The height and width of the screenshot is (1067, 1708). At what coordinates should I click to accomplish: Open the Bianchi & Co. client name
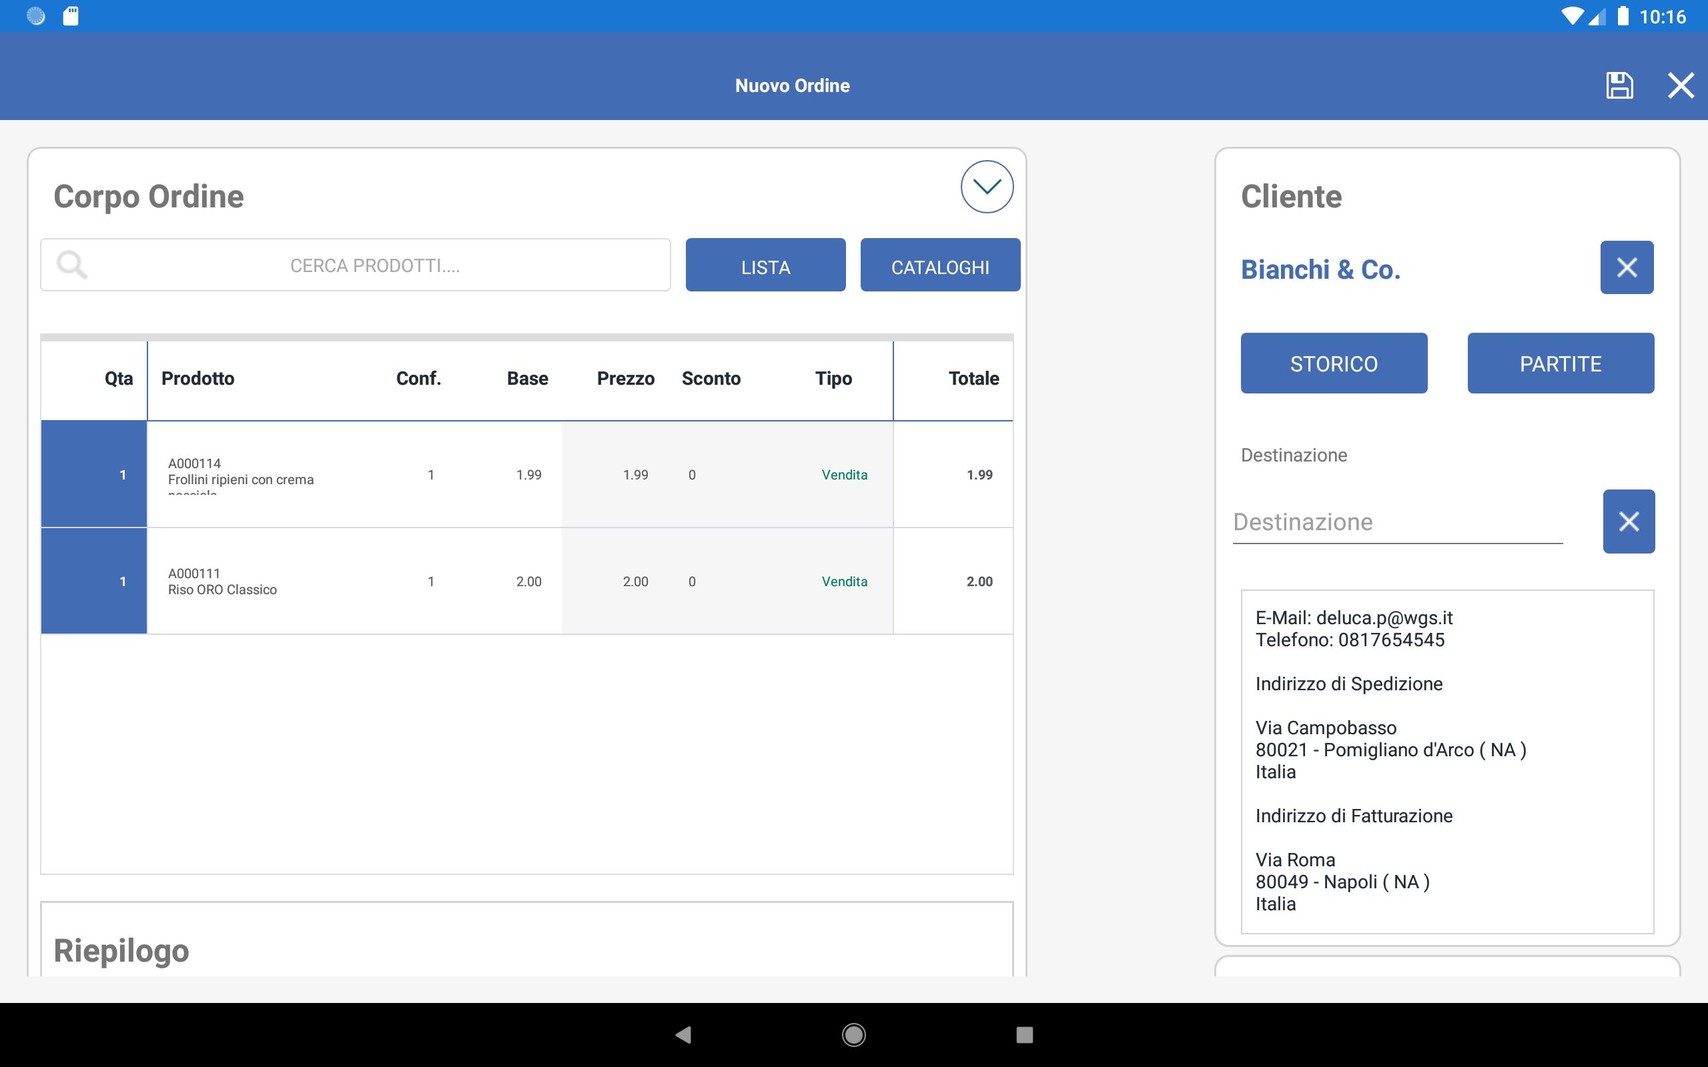pos(1320,269)
